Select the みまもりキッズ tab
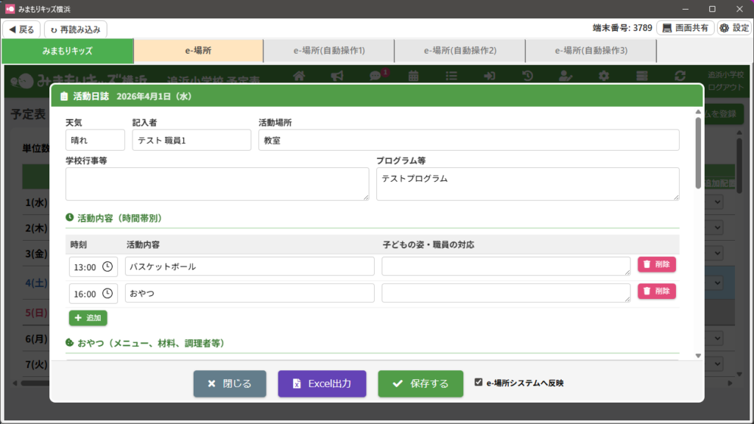 click(67, 51)
